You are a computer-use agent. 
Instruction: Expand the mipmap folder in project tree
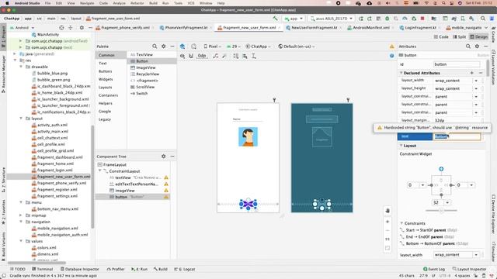[21, 215]
